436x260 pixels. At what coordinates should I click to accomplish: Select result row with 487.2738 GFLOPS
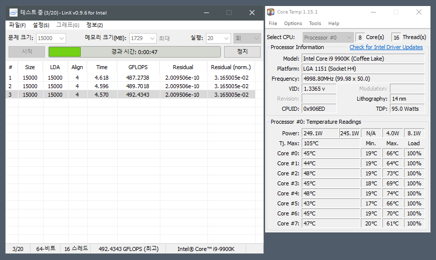tap(130, 78)
